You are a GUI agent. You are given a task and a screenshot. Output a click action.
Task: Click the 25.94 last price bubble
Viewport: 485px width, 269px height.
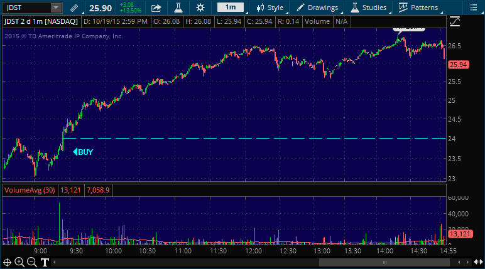tap(459, 65)
